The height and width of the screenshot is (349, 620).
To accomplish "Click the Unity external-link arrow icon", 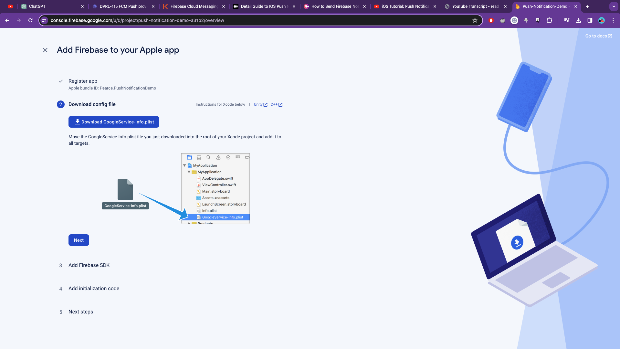I will tap(266, 105).
